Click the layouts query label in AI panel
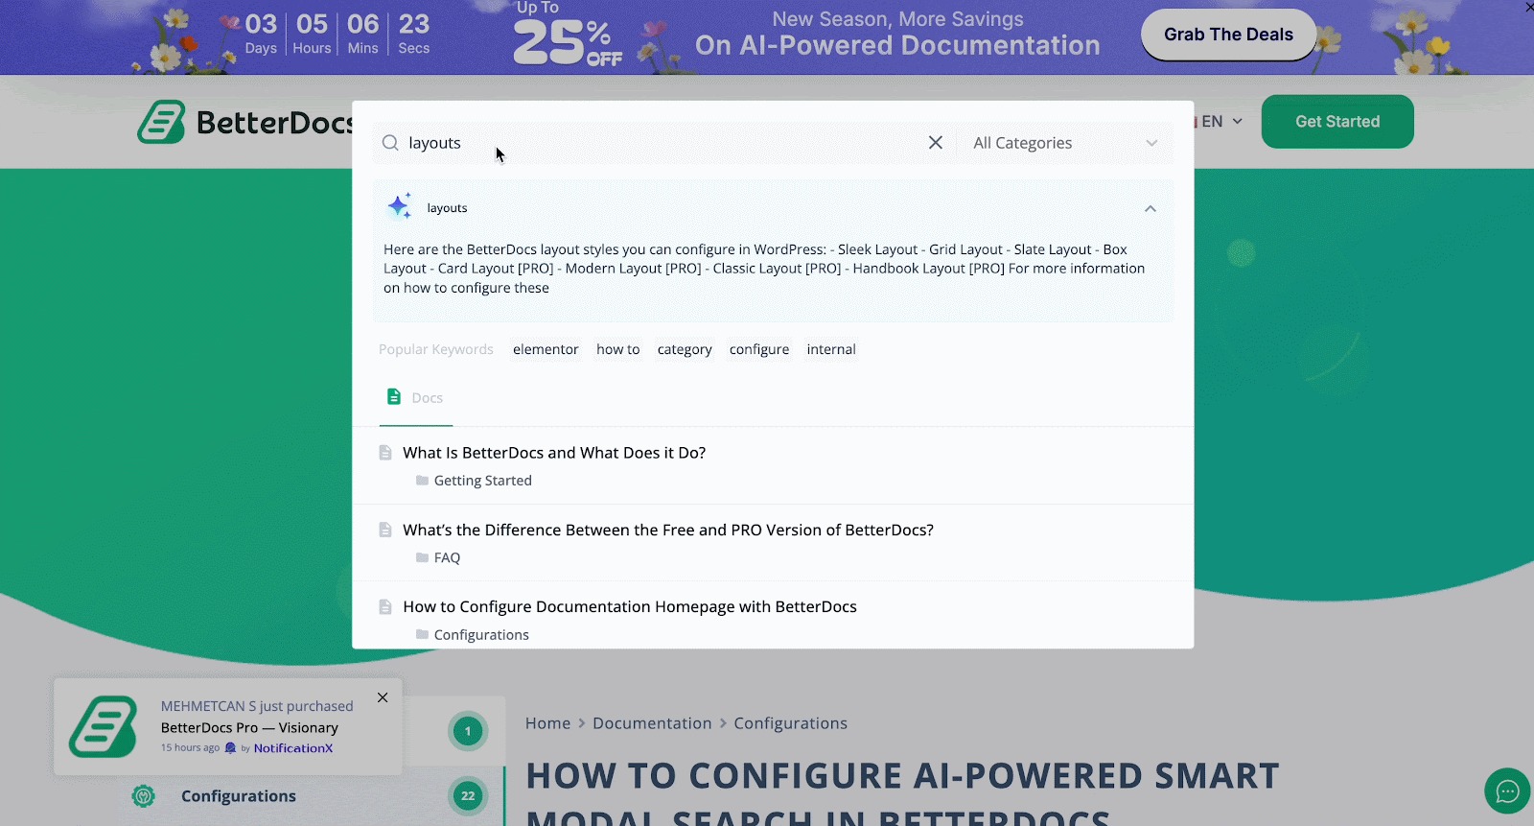Image resolution: width=1534 pixels, height=826 pixels. tap(448, 208)
